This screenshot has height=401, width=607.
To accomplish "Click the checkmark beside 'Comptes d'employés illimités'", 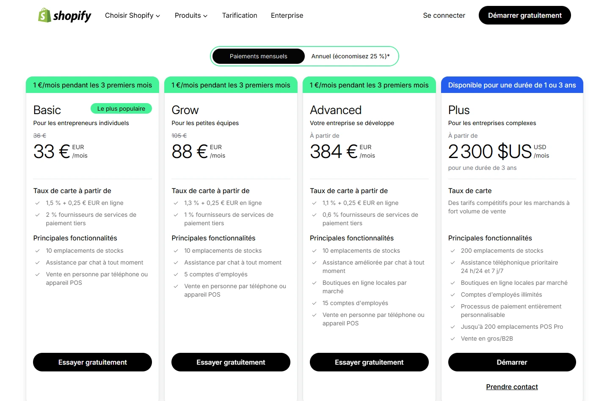I will point(452,295).
